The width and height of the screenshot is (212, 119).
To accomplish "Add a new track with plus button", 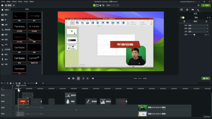I will (x=13, y=86).
